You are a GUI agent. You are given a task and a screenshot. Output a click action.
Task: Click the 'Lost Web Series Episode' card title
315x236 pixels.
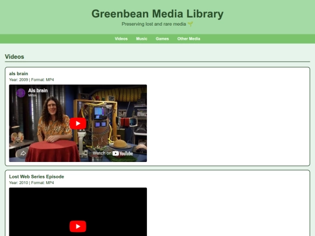click(37, 177)
